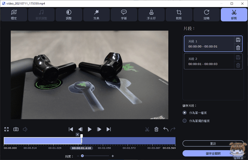
Task: Click the 00:00:01.618 timecode field
Action: [81, 148]
